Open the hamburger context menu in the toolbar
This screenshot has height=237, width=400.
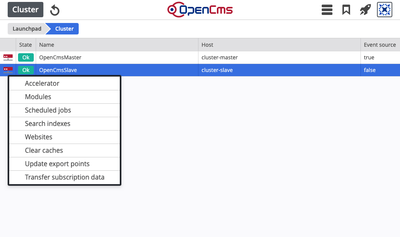pyautogui.click(x=327, y=10)
